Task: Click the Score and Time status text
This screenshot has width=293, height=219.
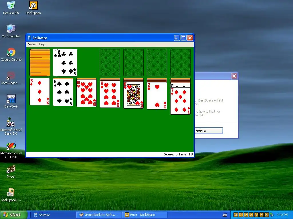Action: click(x=178, y=154)
